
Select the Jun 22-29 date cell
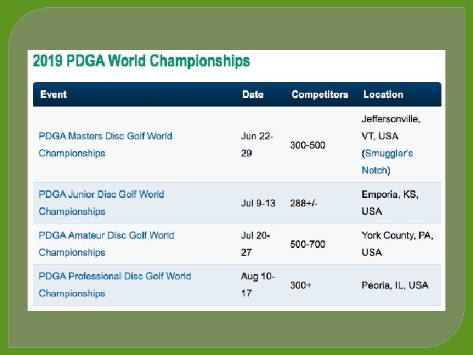(x=257, y=145)
